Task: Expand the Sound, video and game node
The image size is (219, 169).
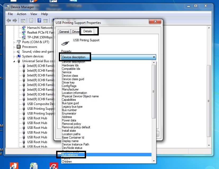Action: click(x=14, y=52)
